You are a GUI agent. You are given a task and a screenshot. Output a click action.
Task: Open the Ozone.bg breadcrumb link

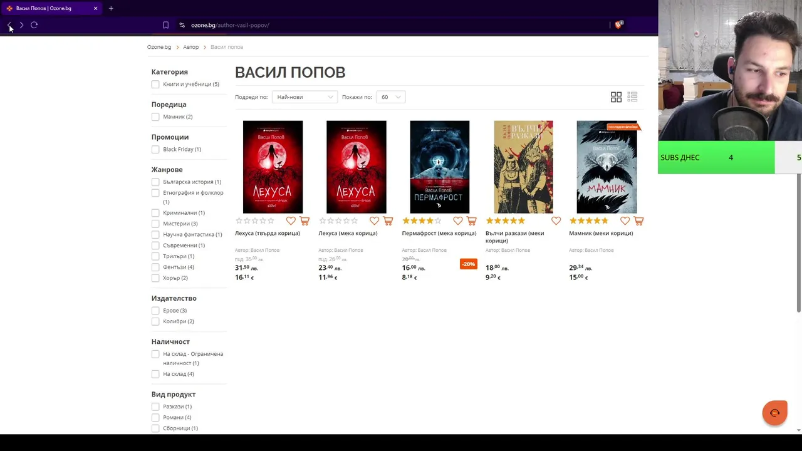(x=159, y=47)
